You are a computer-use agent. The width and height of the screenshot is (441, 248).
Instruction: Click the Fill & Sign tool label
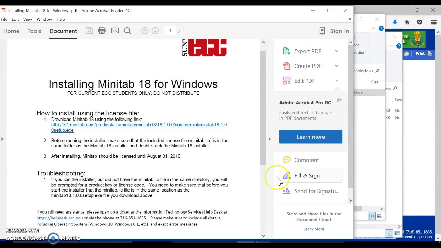(307, 176)
